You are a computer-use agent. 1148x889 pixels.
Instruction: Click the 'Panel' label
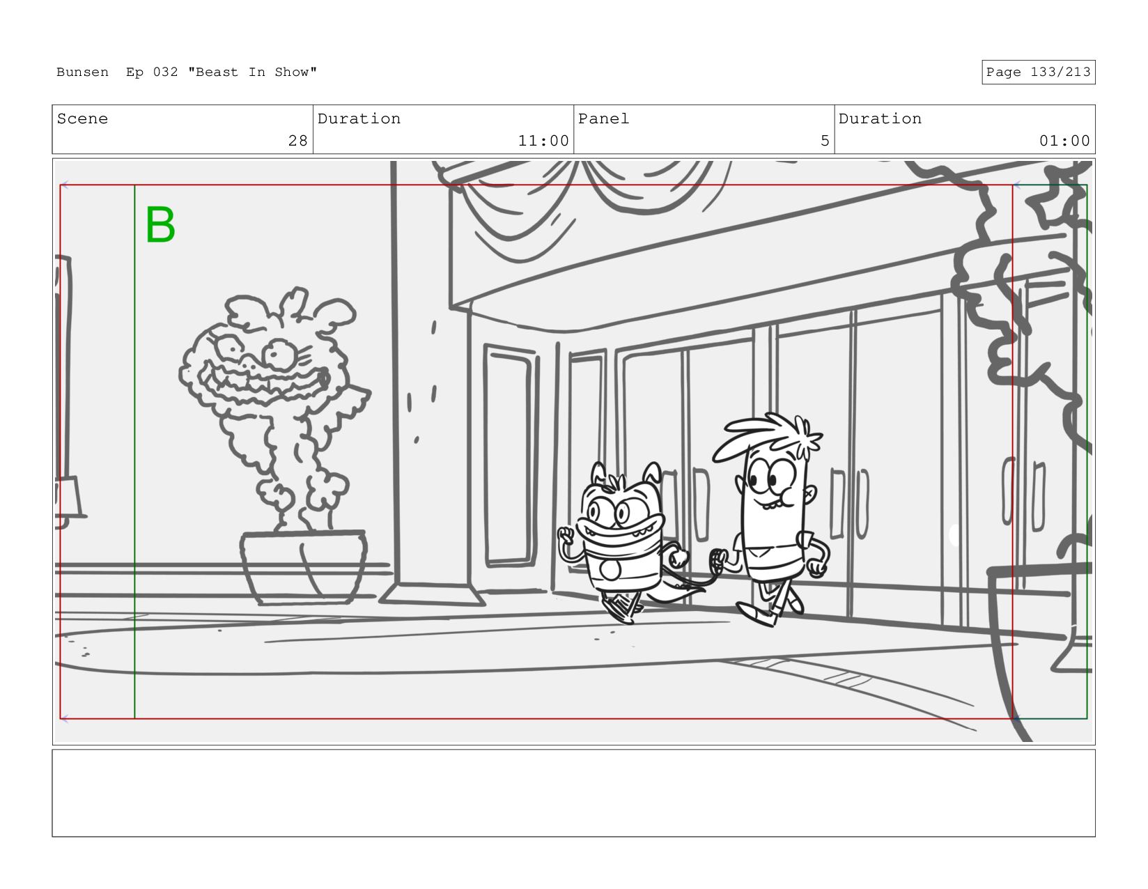(x=603, y=118)
